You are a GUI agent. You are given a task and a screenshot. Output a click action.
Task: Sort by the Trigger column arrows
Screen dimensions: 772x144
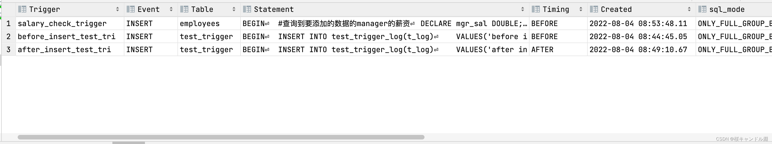coord(118,10)
